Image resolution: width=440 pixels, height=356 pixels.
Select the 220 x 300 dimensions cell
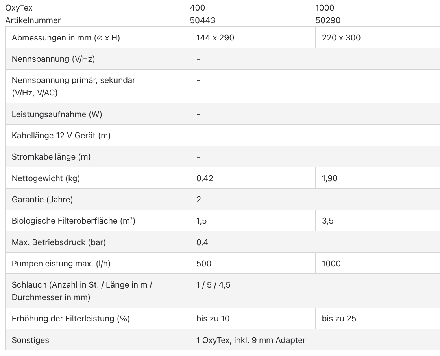click(341, 38)
